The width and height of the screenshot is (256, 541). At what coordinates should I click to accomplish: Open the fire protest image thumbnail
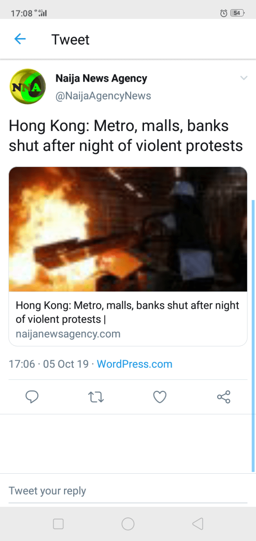[x=128, y=229]
